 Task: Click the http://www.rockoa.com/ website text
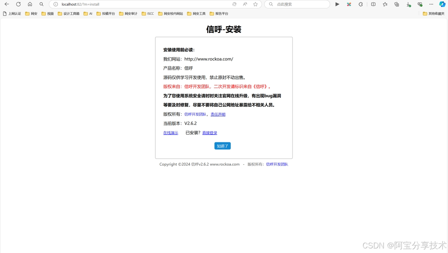209,59
